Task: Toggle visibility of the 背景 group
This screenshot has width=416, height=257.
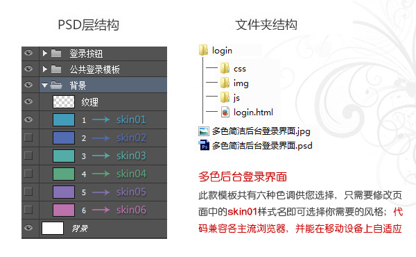Action: click(28, 85)
